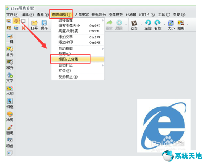
Task: Click the 幻灯 slideshow film icon
Action: [134, 23]
